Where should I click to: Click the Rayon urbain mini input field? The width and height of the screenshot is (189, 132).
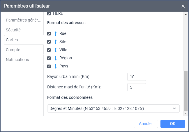137,77
